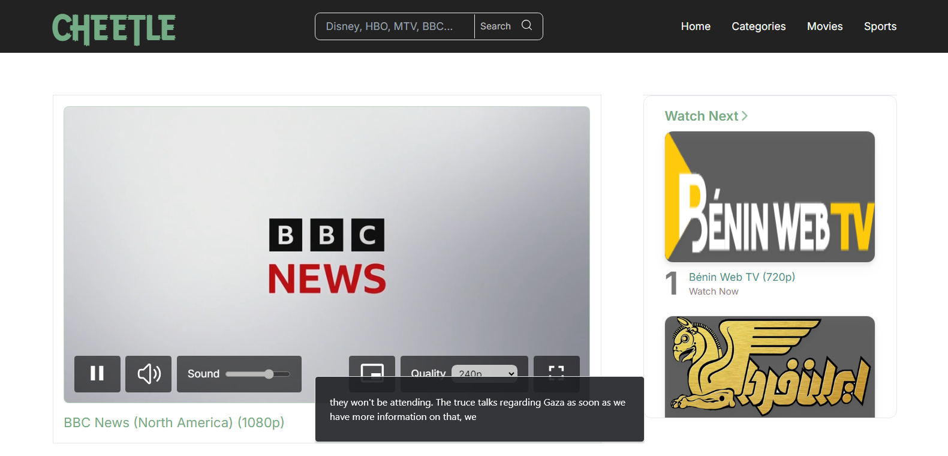This screenshot has height=456, width=948.
Task: Click the Cheetle logo
Action: coord(114,29)
